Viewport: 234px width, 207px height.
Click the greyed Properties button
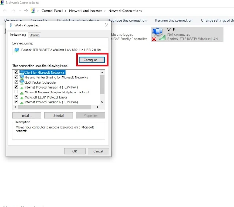[90, 116]
